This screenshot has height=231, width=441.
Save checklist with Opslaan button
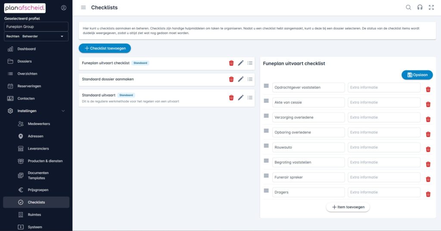click(417, 75)
